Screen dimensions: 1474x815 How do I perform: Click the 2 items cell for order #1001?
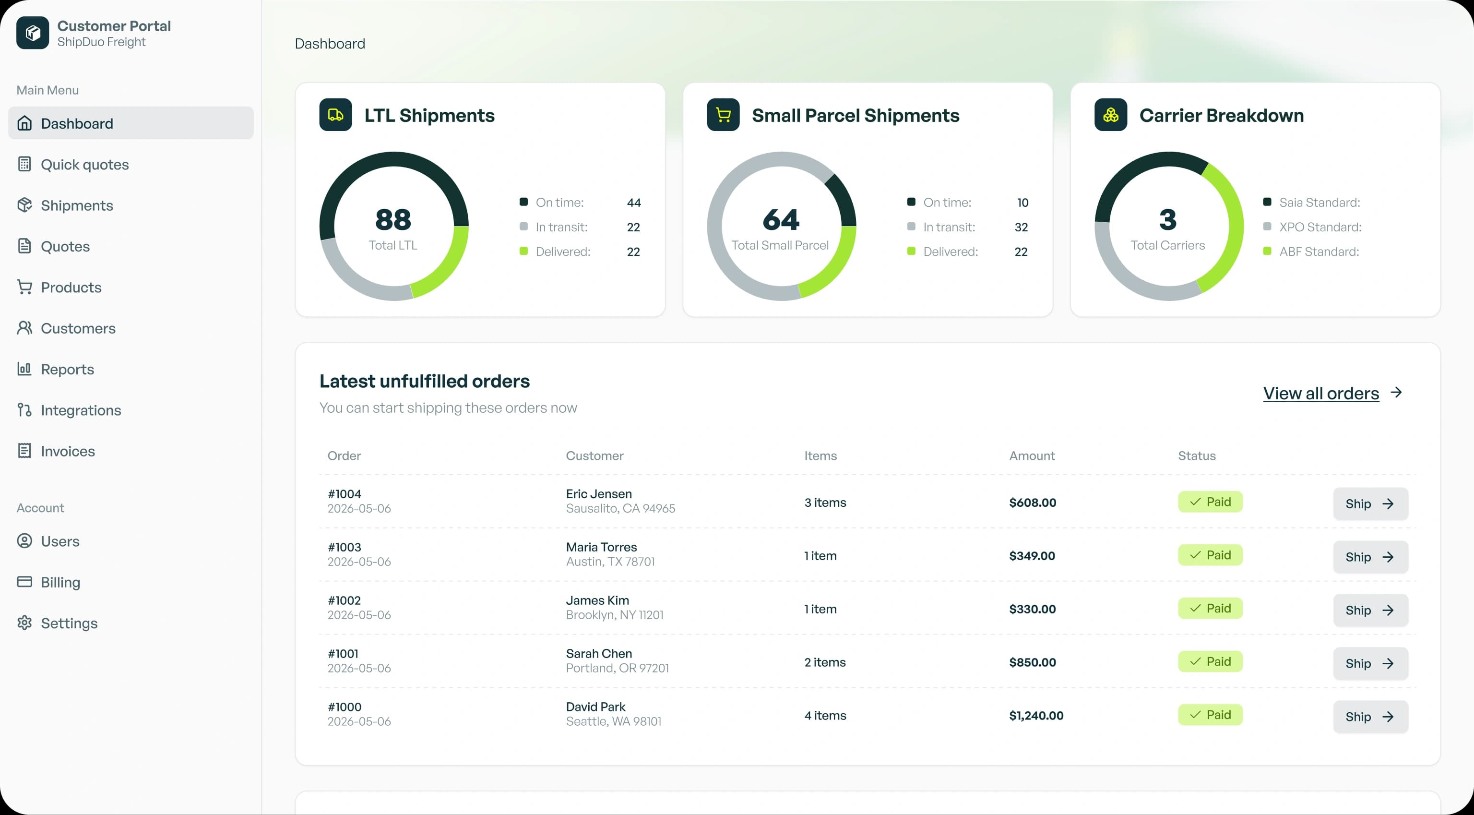[x=824, y=662]
